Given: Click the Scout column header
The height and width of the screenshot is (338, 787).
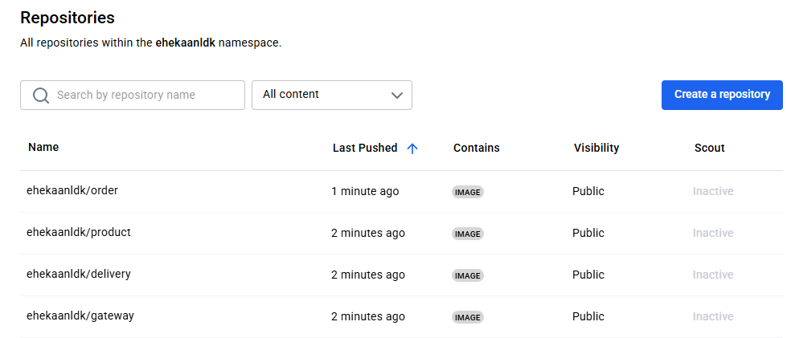Looking at the screenshot, I should tap(710, 148).
